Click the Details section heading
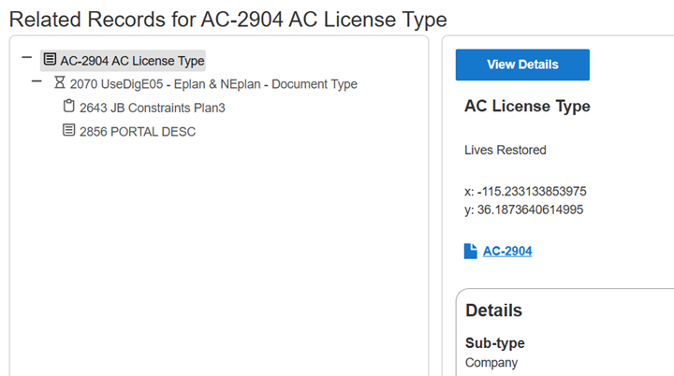This screenshot has width=674, height=376. pos(493,311)
